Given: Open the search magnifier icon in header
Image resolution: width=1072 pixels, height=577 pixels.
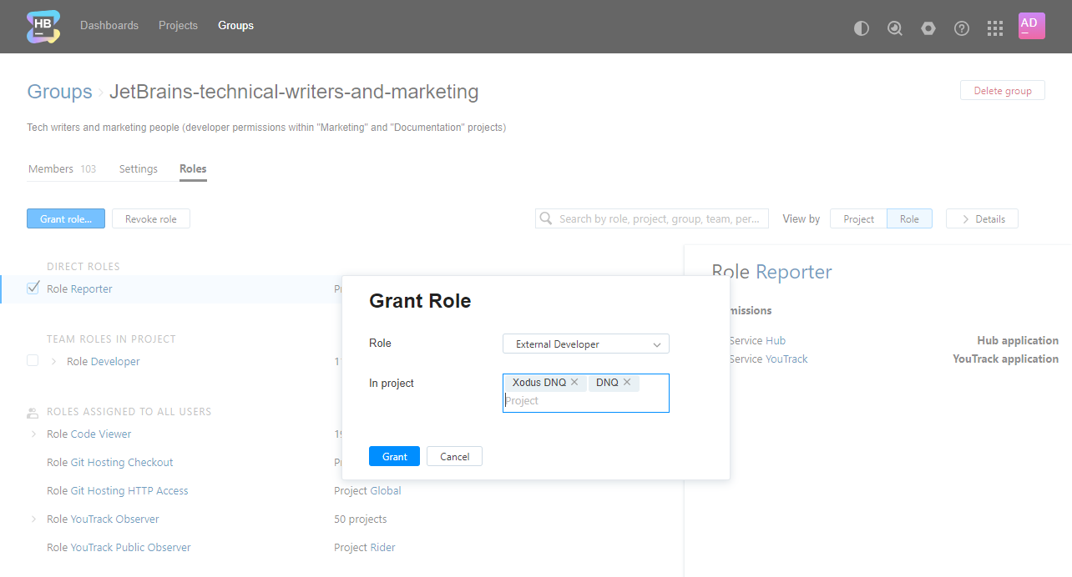Looking at the screenshot, I should pyautogui.click(x=895, y=28).
